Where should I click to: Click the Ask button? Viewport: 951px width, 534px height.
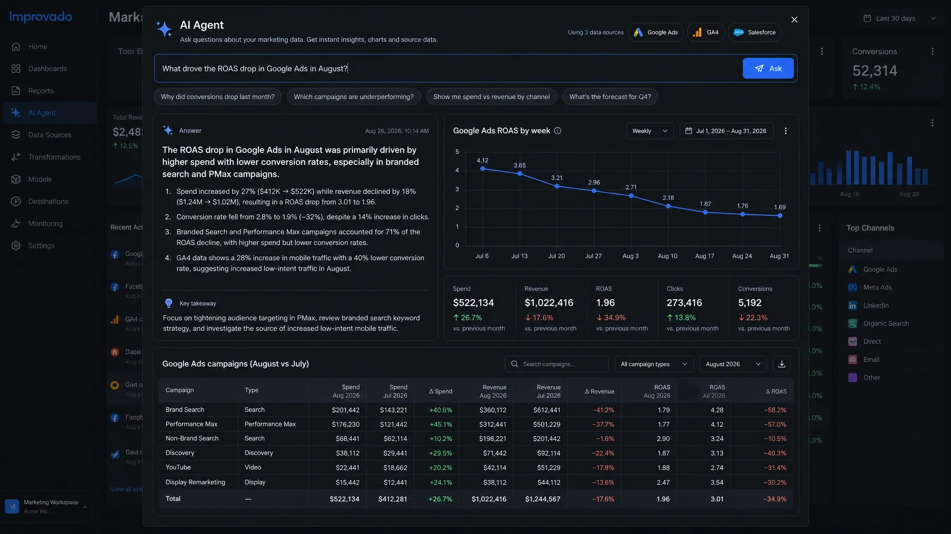(x=768, y=69)
